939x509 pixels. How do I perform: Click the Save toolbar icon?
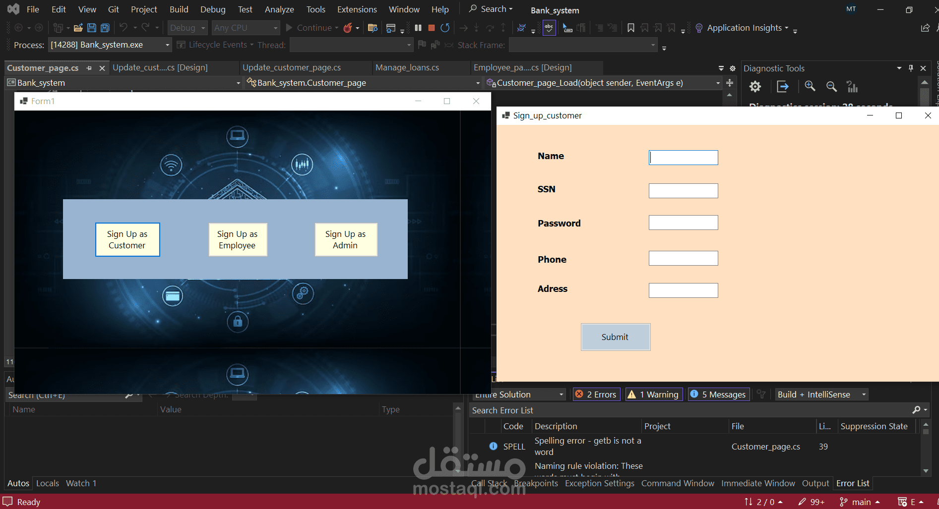[x=92, y=28]
